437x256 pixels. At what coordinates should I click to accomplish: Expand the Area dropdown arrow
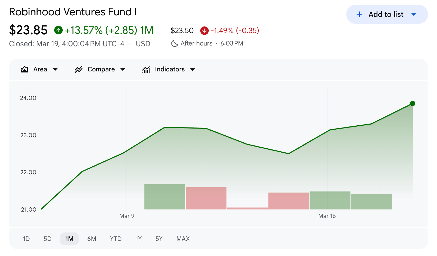55,70
